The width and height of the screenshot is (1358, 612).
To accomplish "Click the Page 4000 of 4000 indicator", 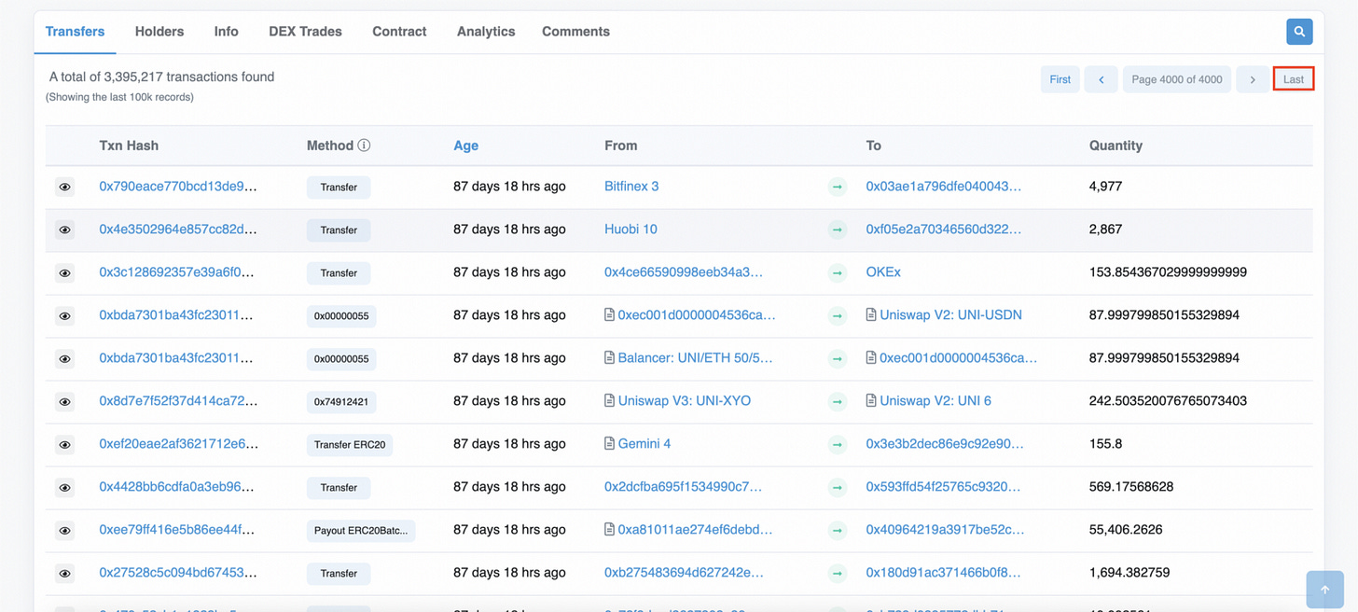I will click(1177, 79).
